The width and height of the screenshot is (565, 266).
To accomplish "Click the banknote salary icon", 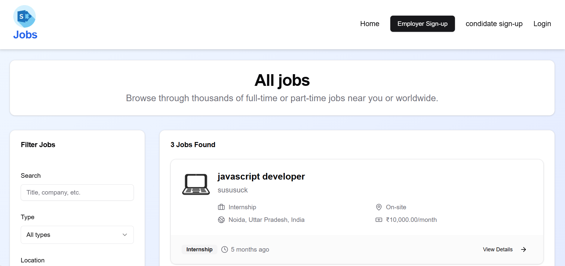I will (379, 220).
